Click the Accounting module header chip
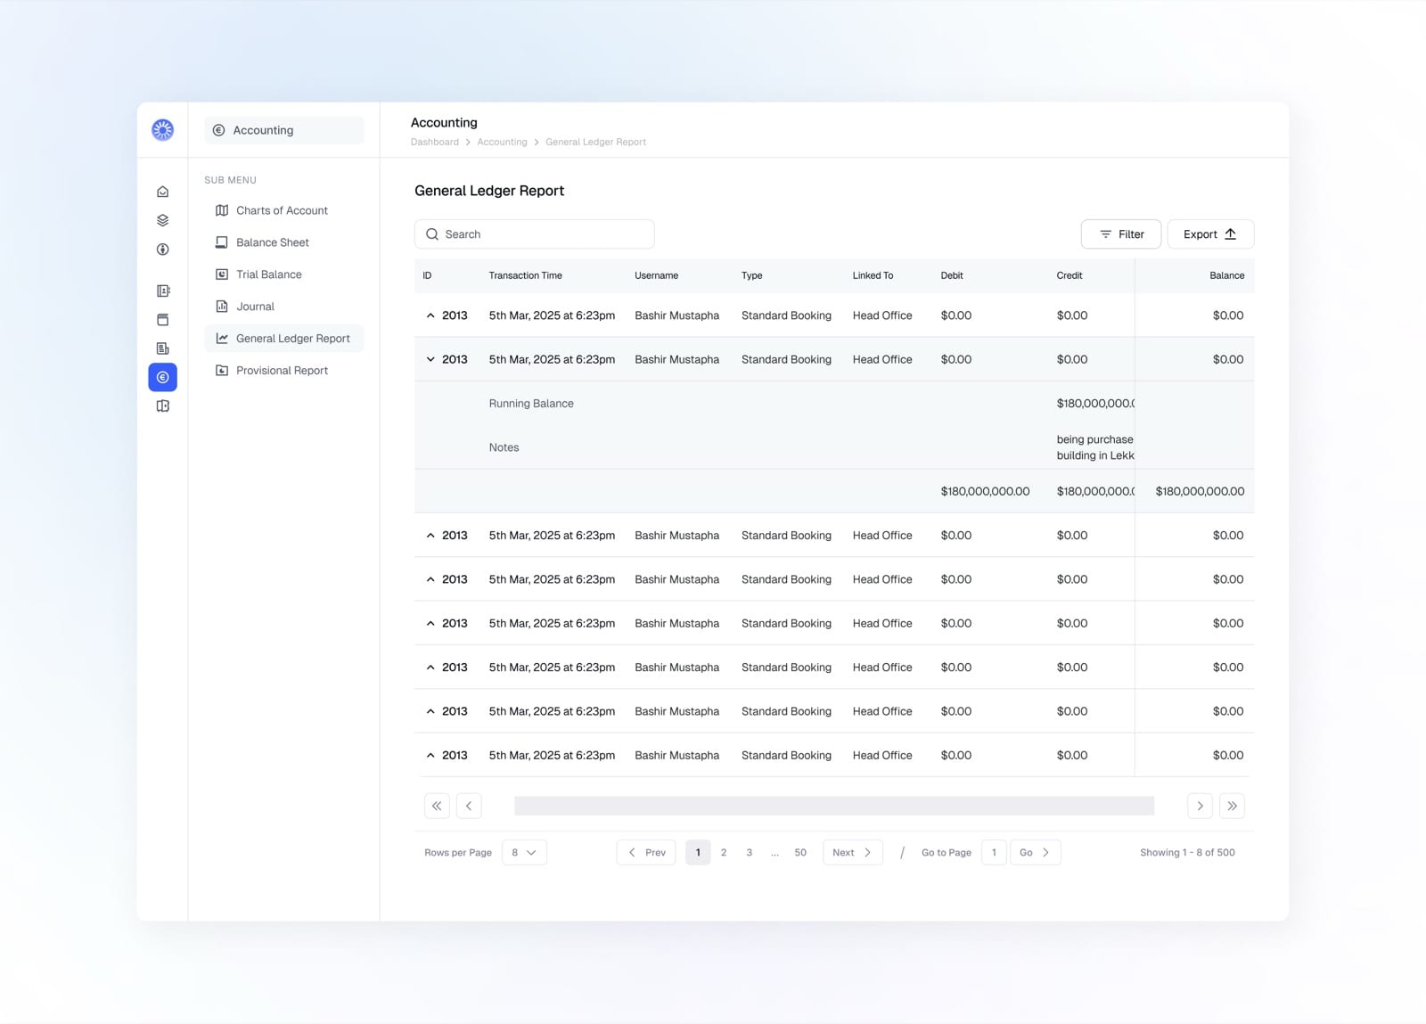 [284, 130]
